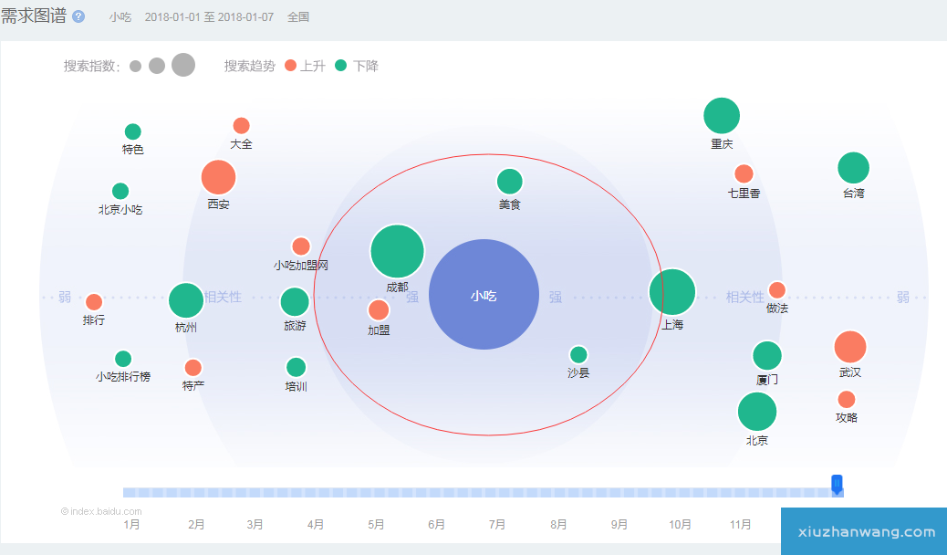
Task: Select 10月 on the timeline
Action: tap(680, 525)
